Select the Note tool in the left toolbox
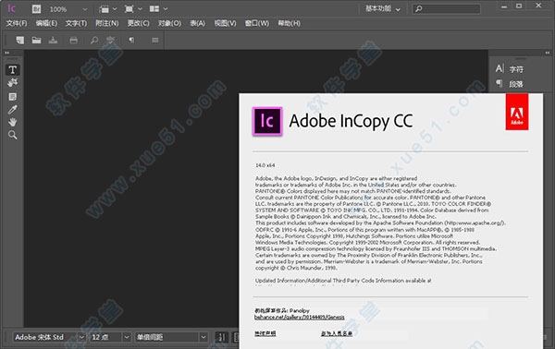Viewport: 555px width, 349px height. coord(13,96)
